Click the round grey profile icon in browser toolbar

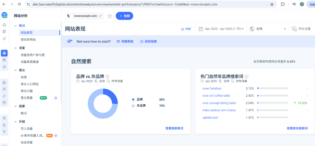pyautogui.click(x=302, y=4)
